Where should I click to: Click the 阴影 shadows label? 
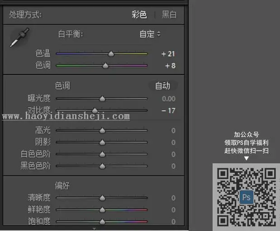[x=43, y=142]
